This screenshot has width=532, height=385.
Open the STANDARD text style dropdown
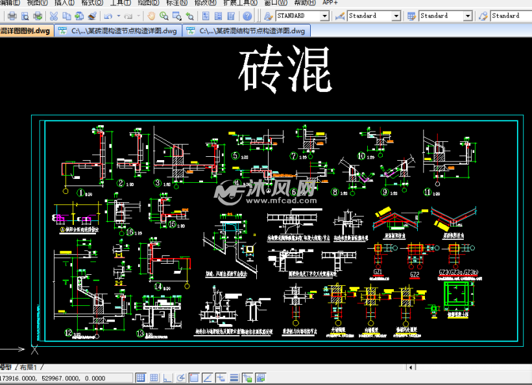tap(325, 16)
